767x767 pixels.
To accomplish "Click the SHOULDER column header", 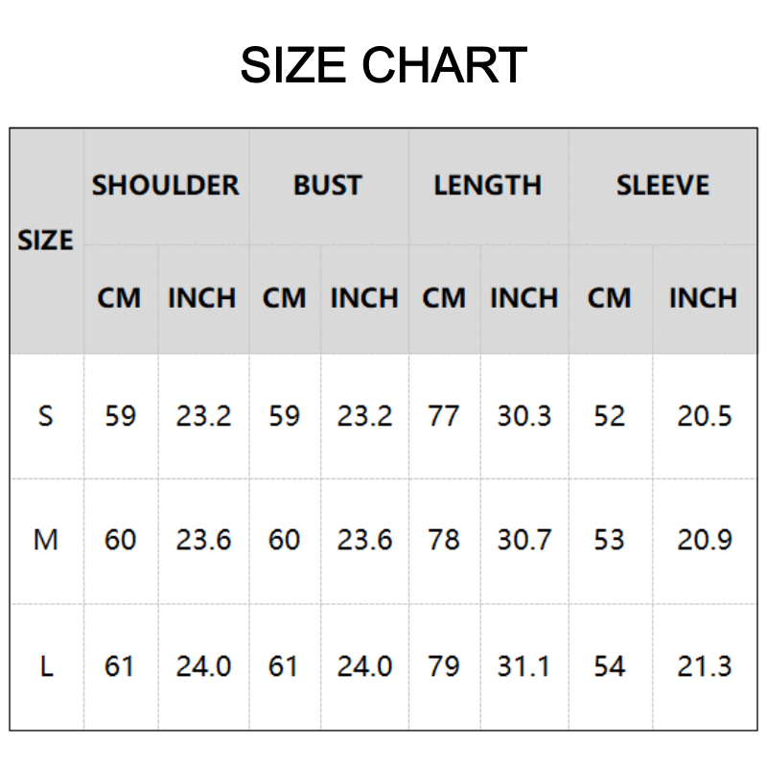I will tap(166, 185).
